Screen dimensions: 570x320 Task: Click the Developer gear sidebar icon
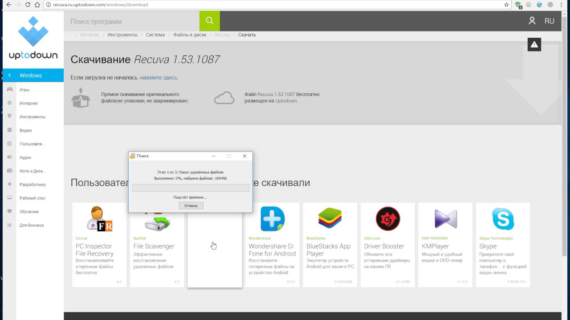pyautogui.click(x=10, y=184)
